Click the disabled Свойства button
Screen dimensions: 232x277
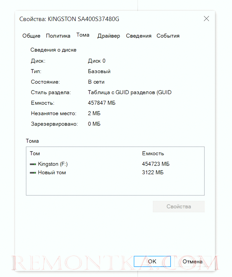[x=179, y=206]
